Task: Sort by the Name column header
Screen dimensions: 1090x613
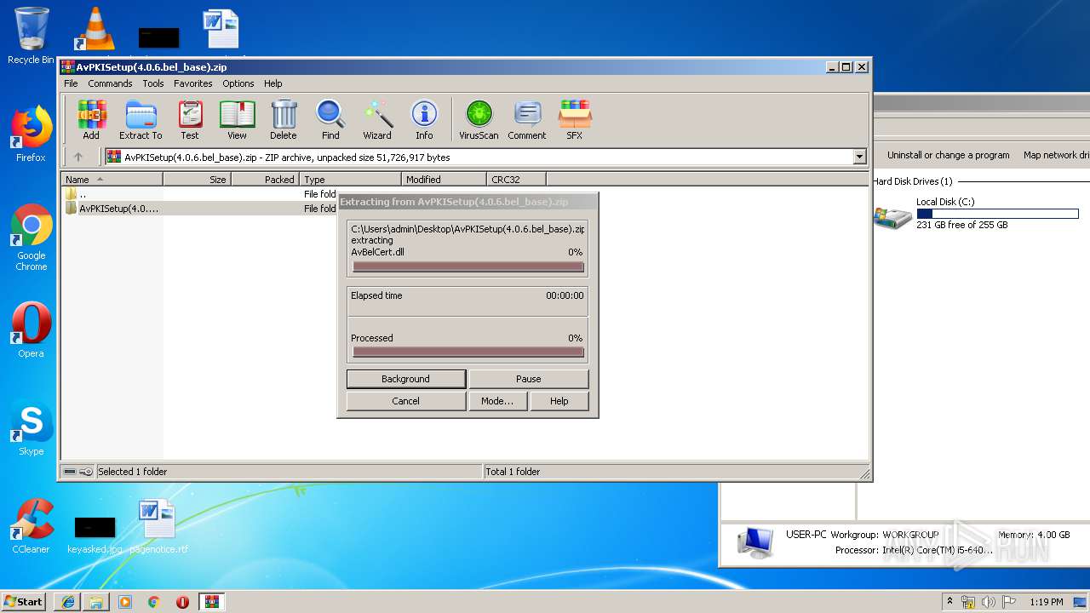Action: click(112, 179)
